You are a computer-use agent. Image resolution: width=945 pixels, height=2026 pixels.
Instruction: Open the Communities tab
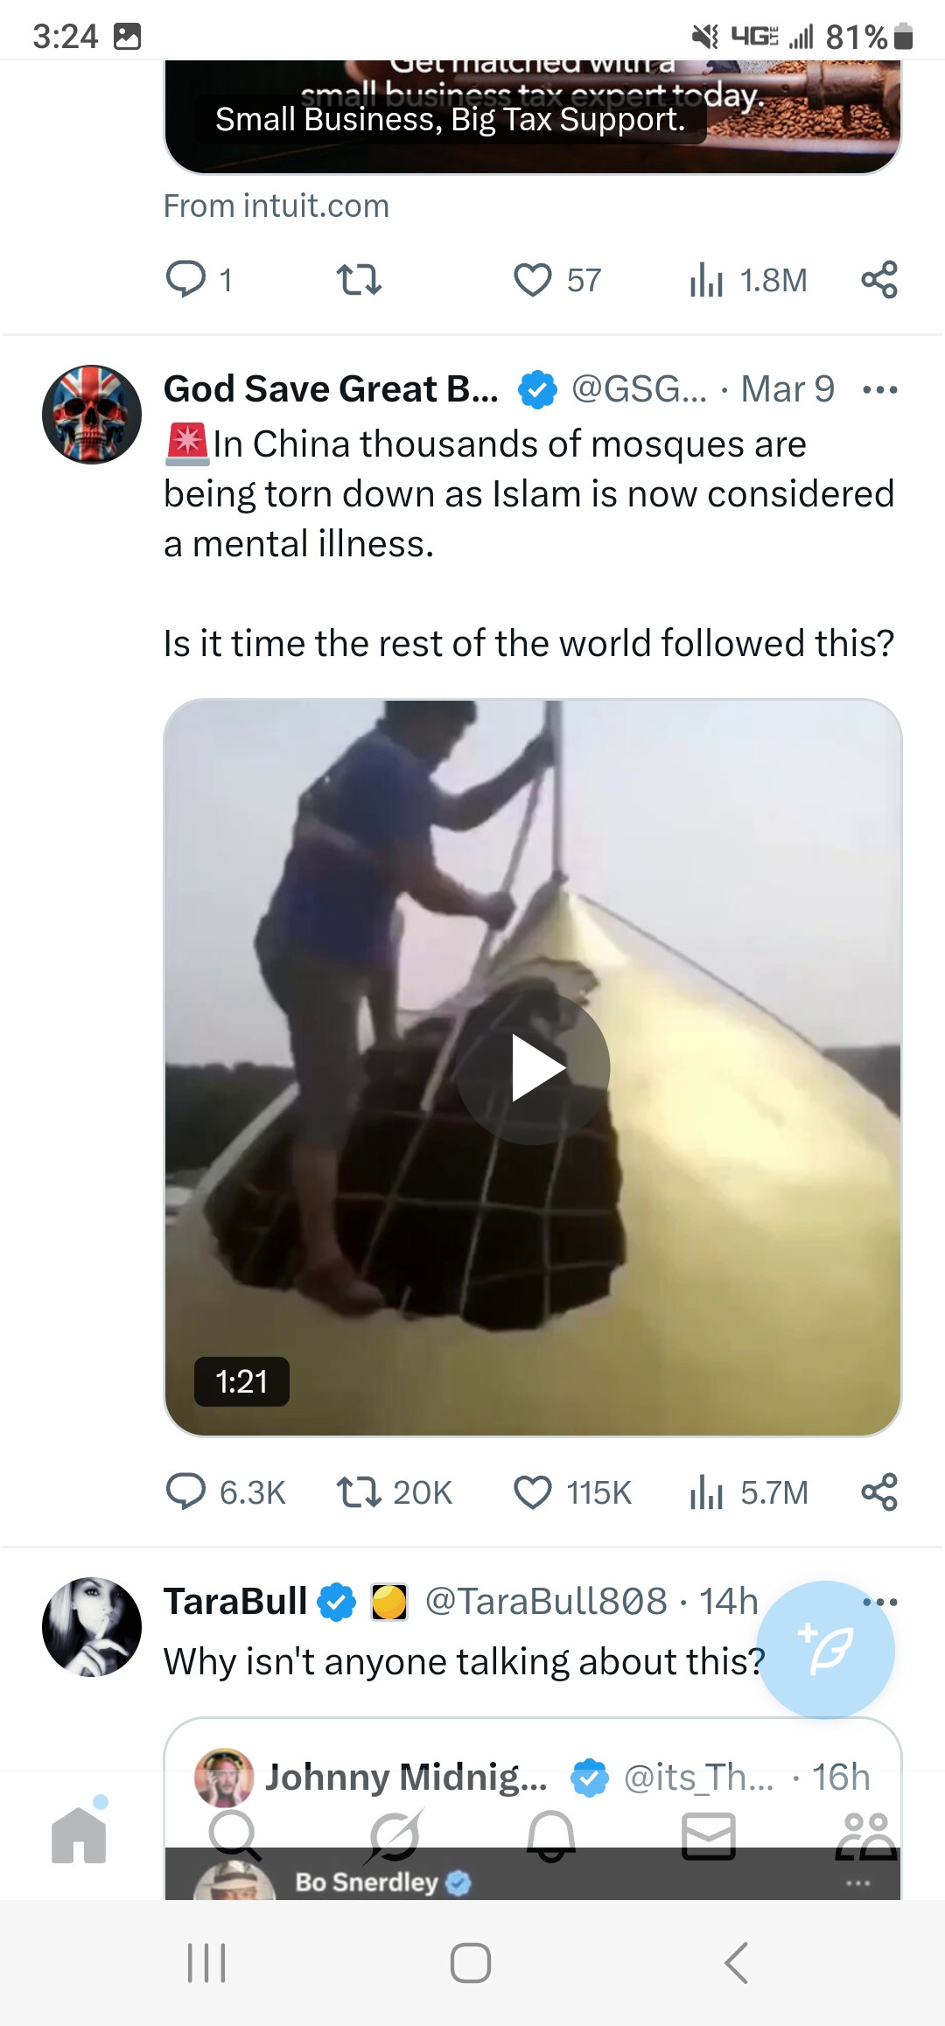[865, 1835]
